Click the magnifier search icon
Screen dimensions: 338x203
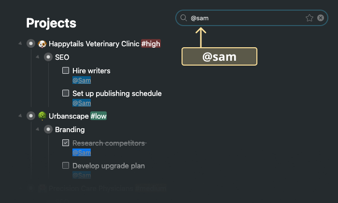tap(183, 18)
